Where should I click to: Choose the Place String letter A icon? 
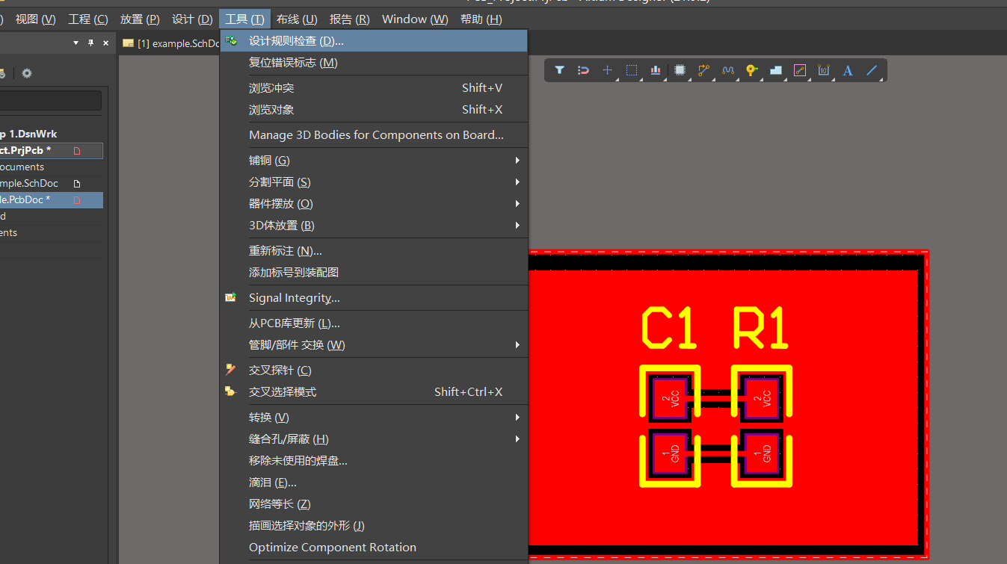(848, 70)
